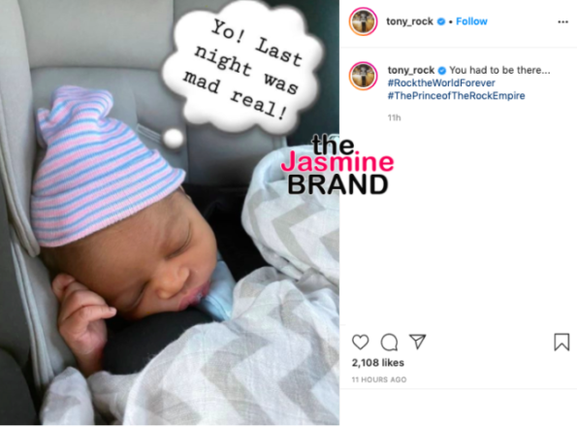Viewport: 577px width, 427px height.
Task: Share post via paper plane icon
Action: click(418, 342)
